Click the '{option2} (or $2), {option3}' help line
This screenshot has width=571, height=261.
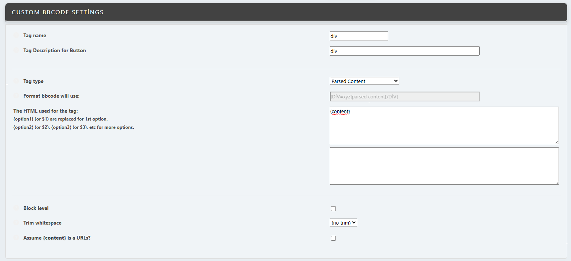pos(74,127)
